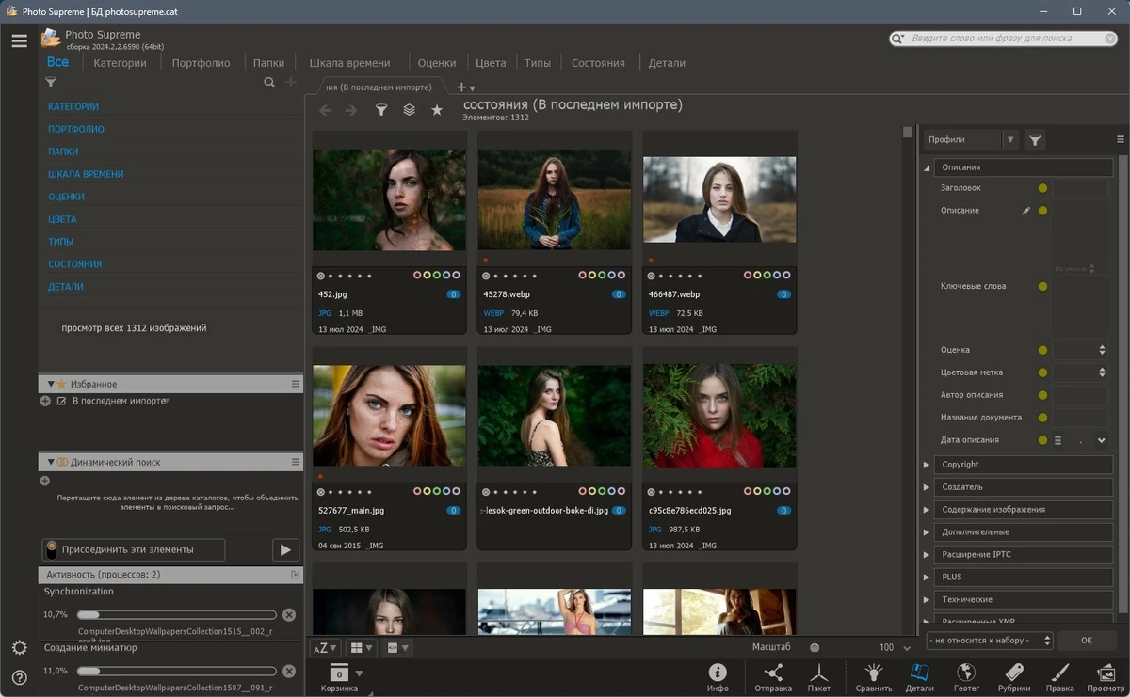This screenshot has width=1130, height=697.
Task: Toggle the Заголовок field marker dot
Action: click(1042, 188)
